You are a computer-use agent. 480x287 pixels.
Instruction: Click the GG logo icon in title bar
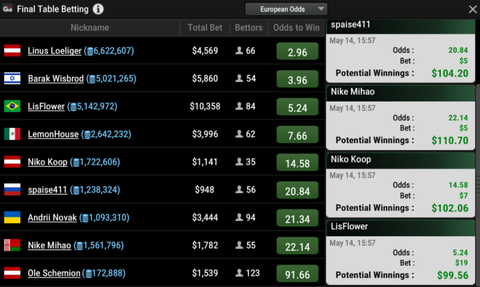8,9
